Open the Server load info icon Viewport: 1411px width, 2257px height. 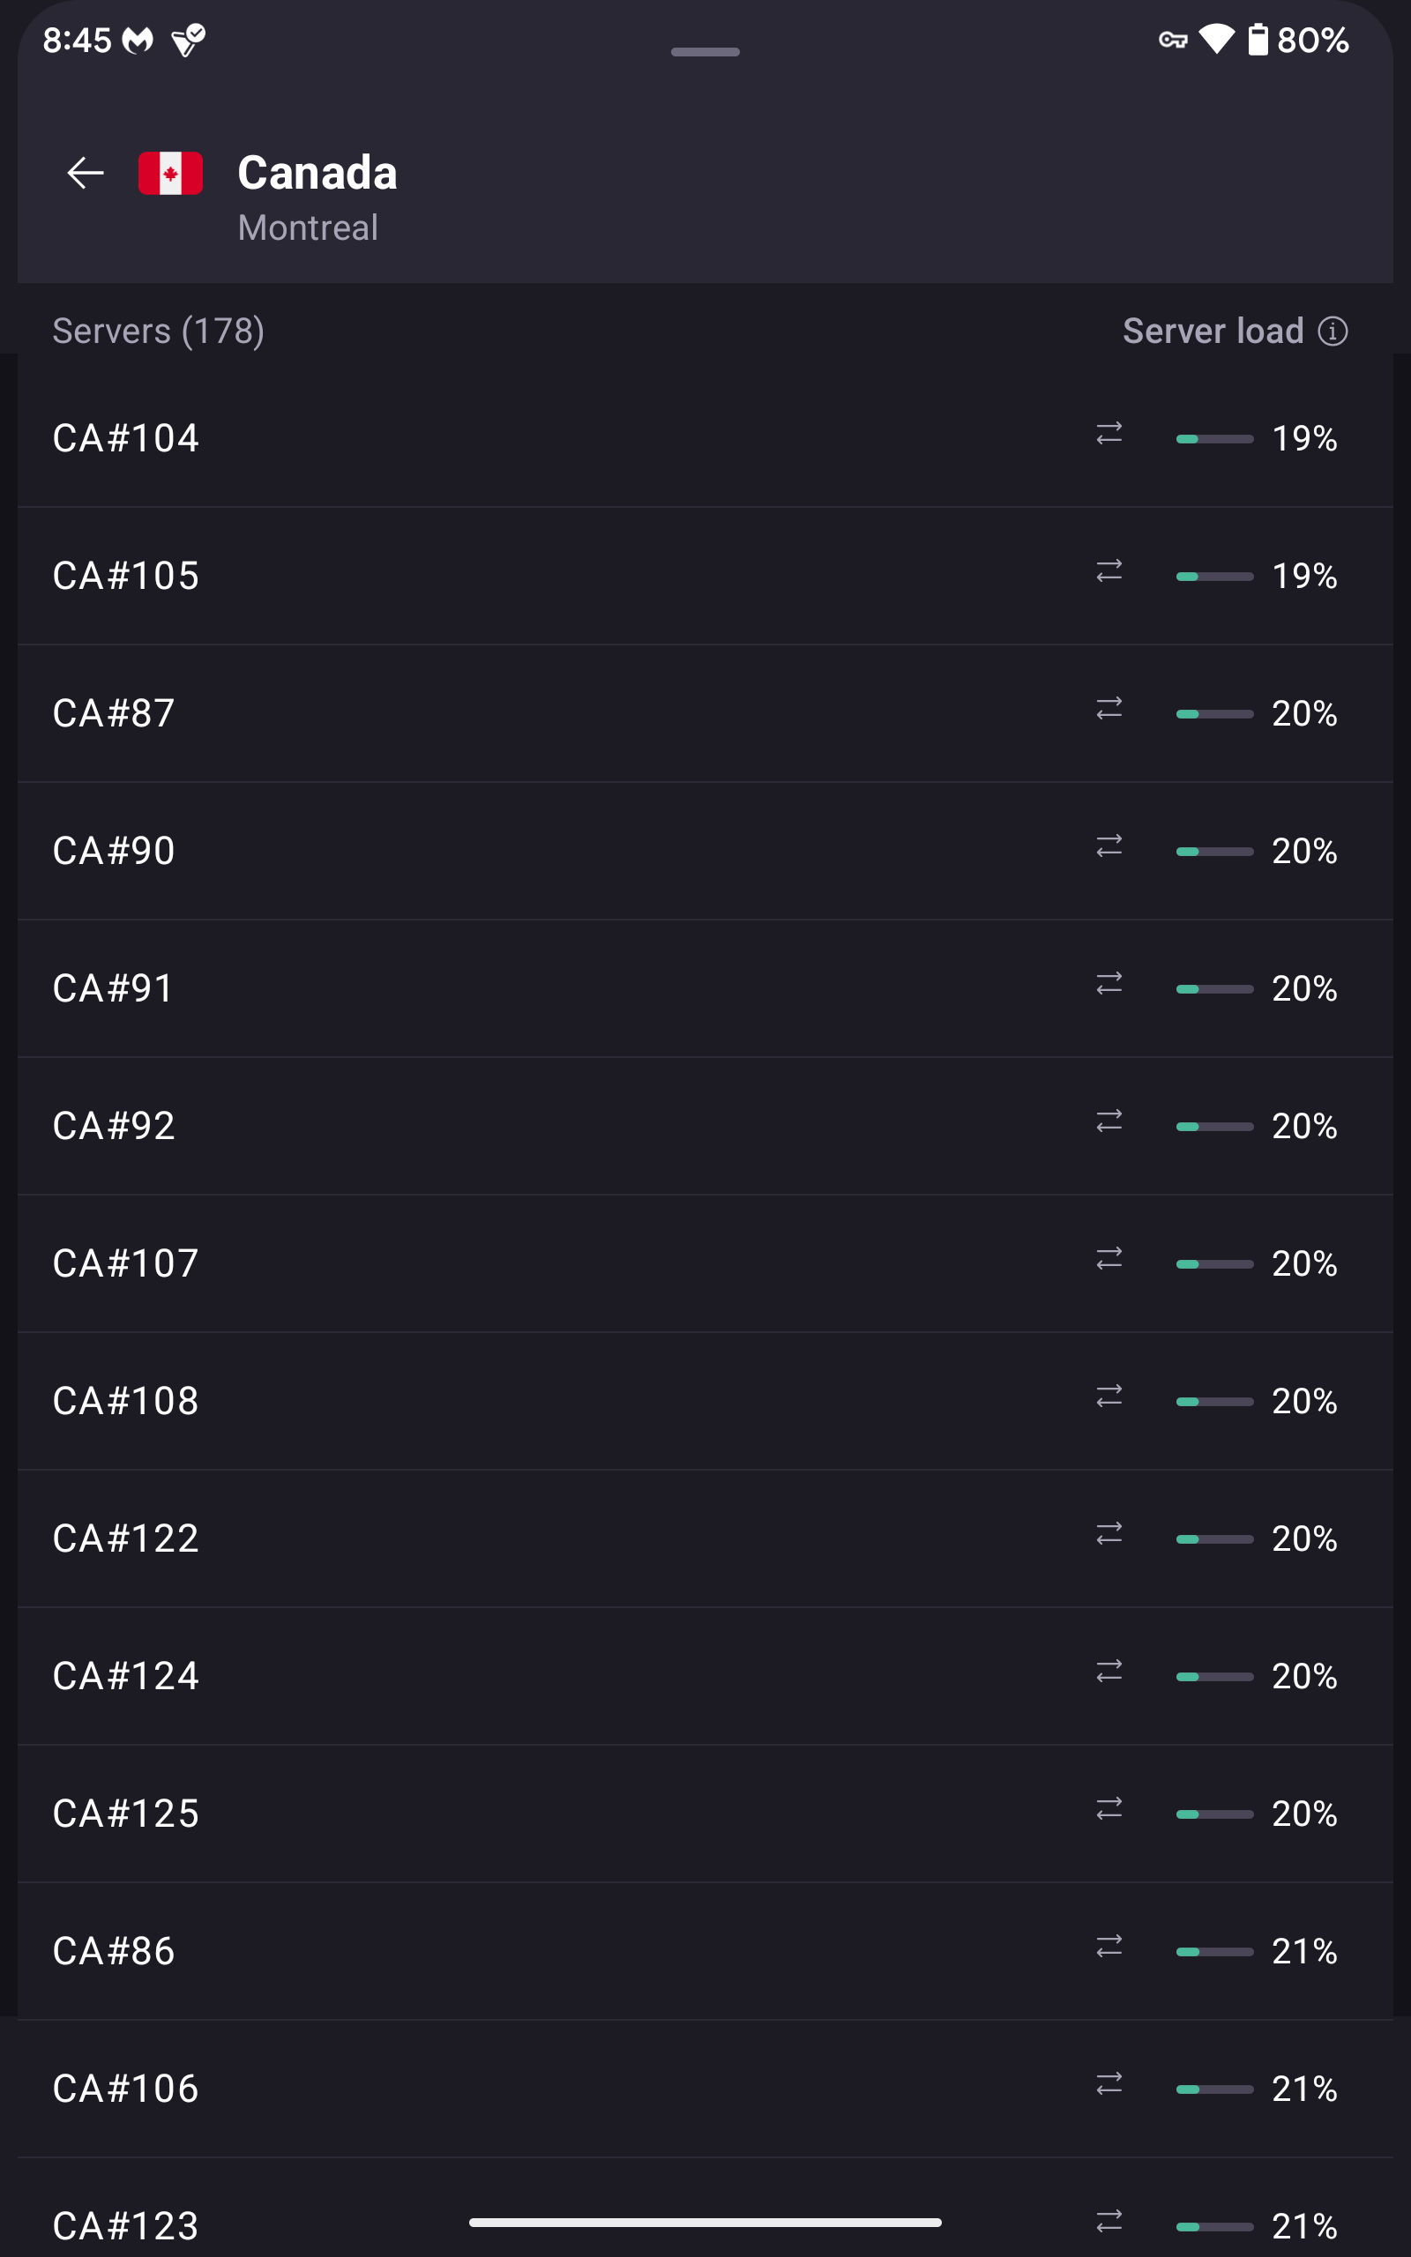[1332, 331]
